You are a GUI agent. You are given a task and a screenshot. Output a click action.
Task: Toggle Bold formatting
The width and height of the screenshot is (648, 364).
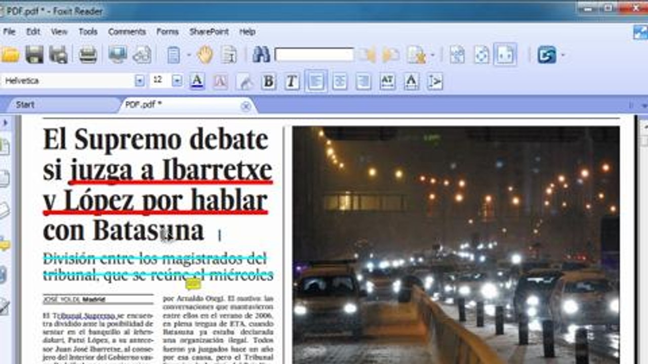[x=268, y=81]
